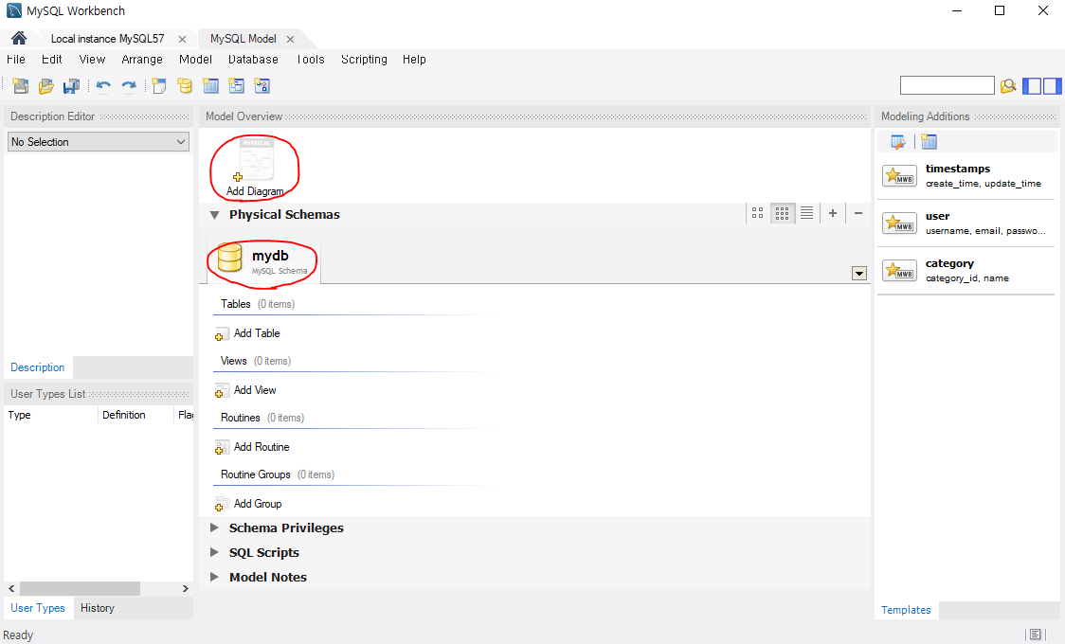Click the Definition column header
The height and width of the screenshot is (644, 1065).
[x=135, y=415]
